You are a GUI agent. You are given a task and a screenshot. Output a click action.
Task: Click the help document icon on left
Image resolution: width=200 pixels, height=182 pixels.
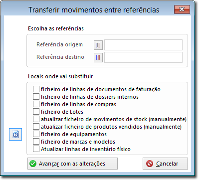(x=15, y=134)
